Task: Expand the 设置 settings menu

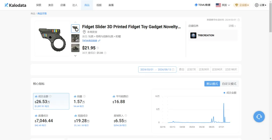Action: click(x=260, y=5)
